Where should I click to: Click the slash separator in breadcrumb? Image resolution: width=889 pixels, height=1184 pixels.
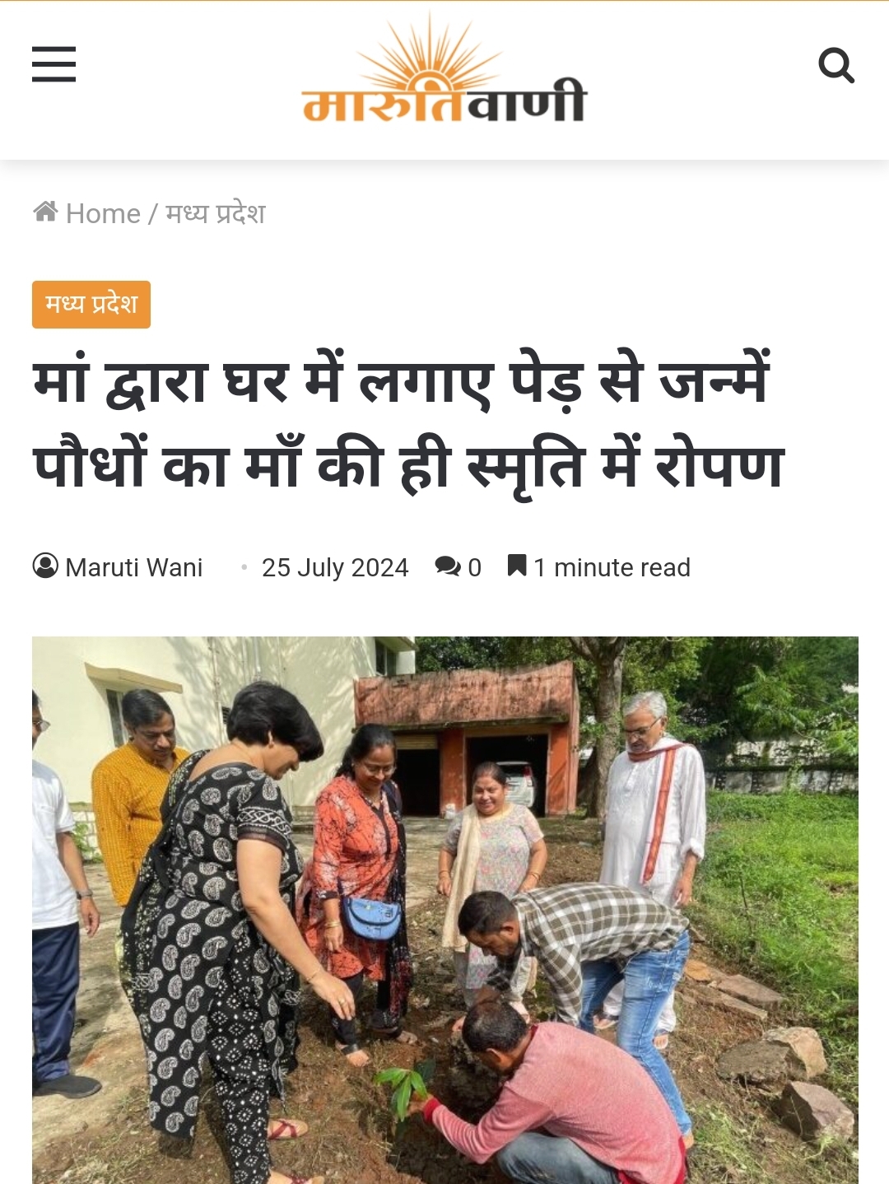pyautogui.click(x=152, y=213)
